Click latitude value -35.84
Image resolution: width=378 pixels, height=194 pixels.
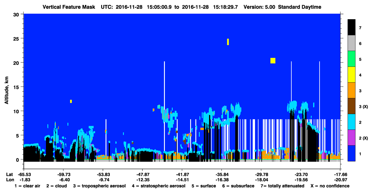(222, 175)
